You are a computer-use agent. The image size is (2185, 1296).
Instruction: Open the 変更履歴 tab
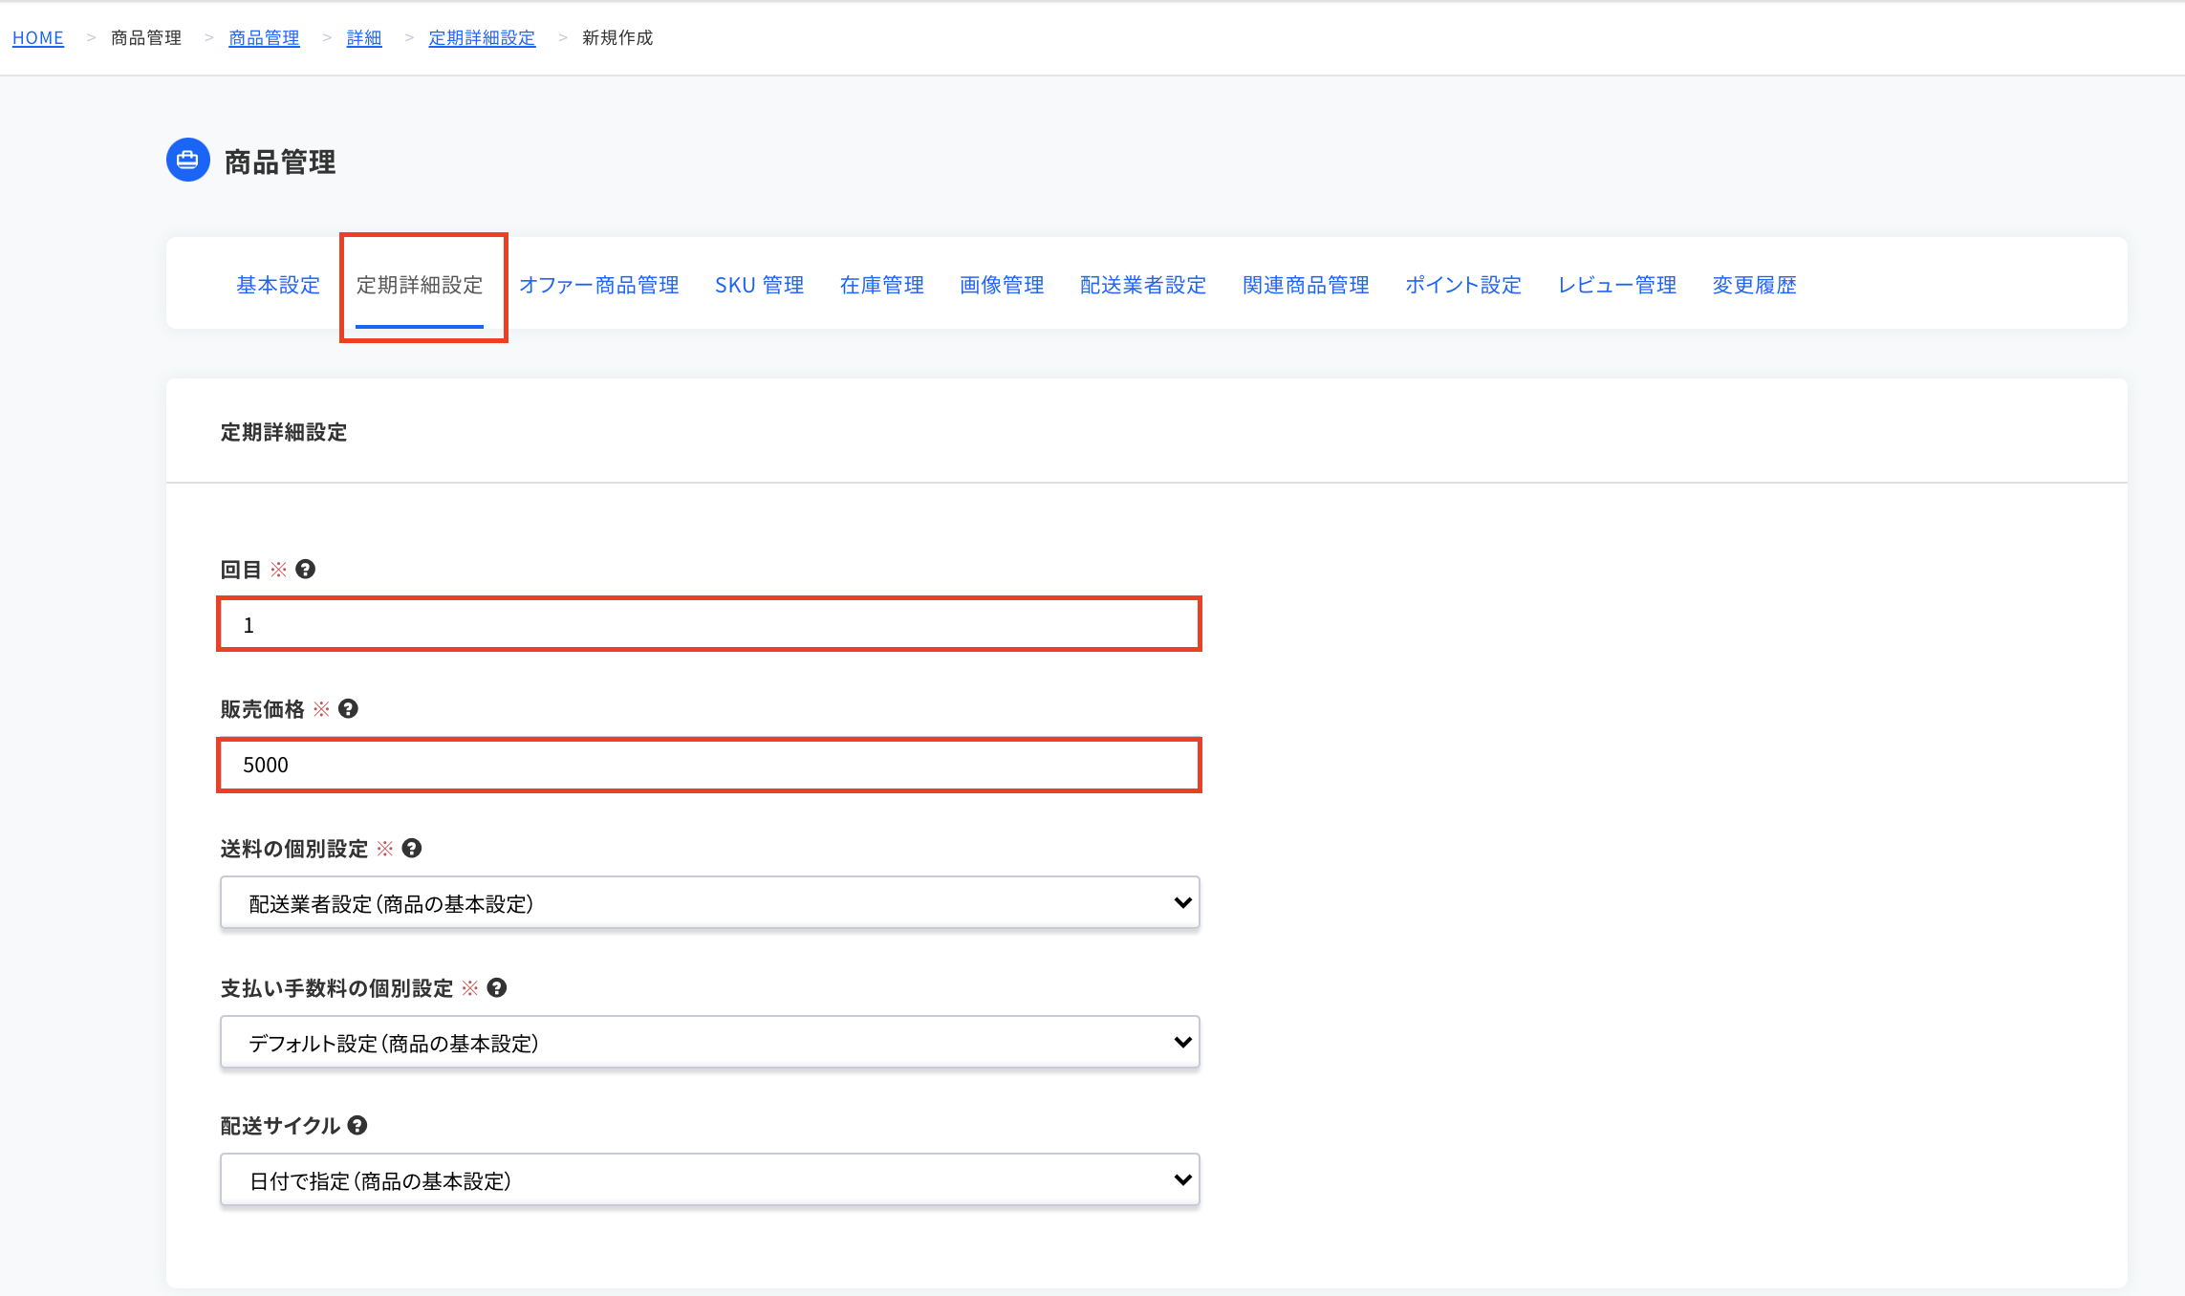(x=1754, y=285)
